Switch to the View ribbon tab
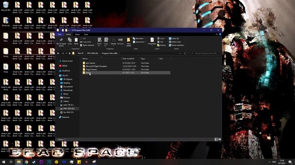Screen dimensions: 295x165 pyautogui.click(x=86, y=34)
